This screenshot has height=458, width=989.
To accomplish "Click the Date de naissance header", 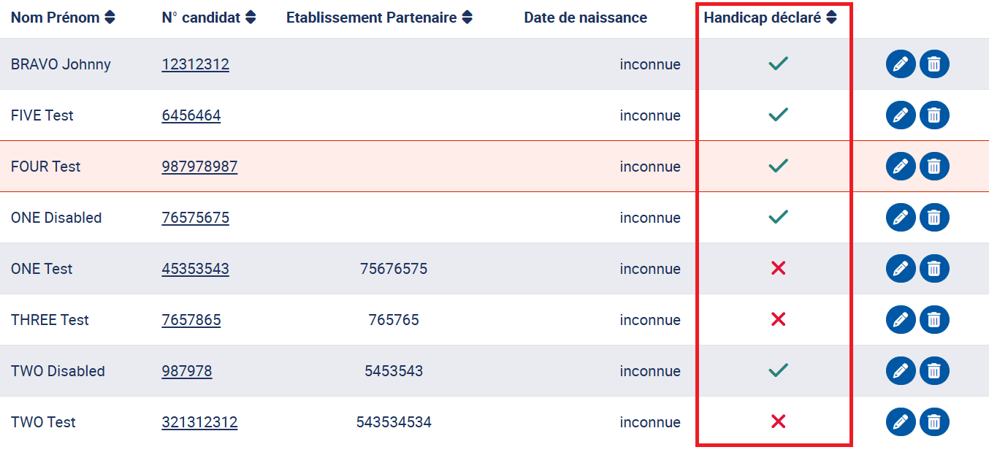I will click(x=585, y=18).
